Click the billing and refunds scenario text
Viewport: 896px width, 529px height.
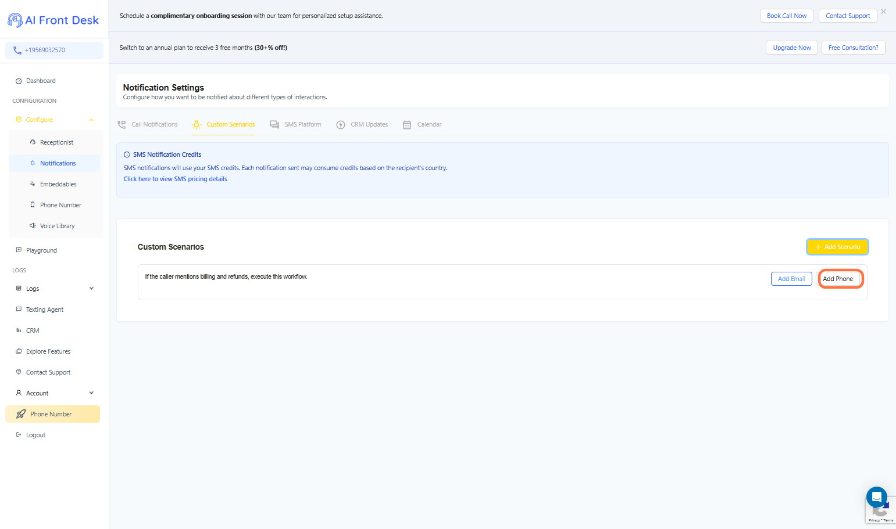(226, 277)
